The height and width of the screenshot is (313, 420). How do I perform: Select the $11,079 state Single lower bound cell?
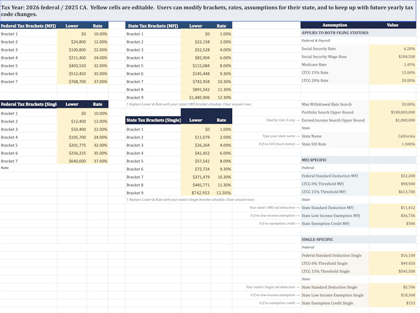195,137
